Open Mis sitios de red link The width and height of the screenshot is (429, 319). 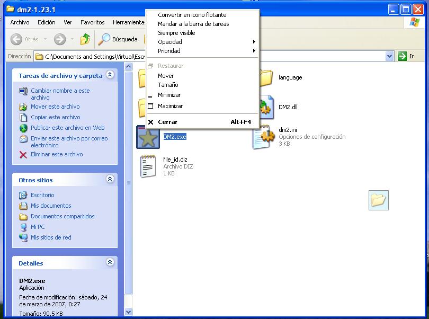pos(51,237)
